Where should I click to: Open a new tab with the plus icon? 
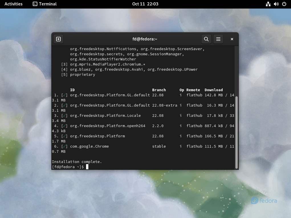click(58, 39)
